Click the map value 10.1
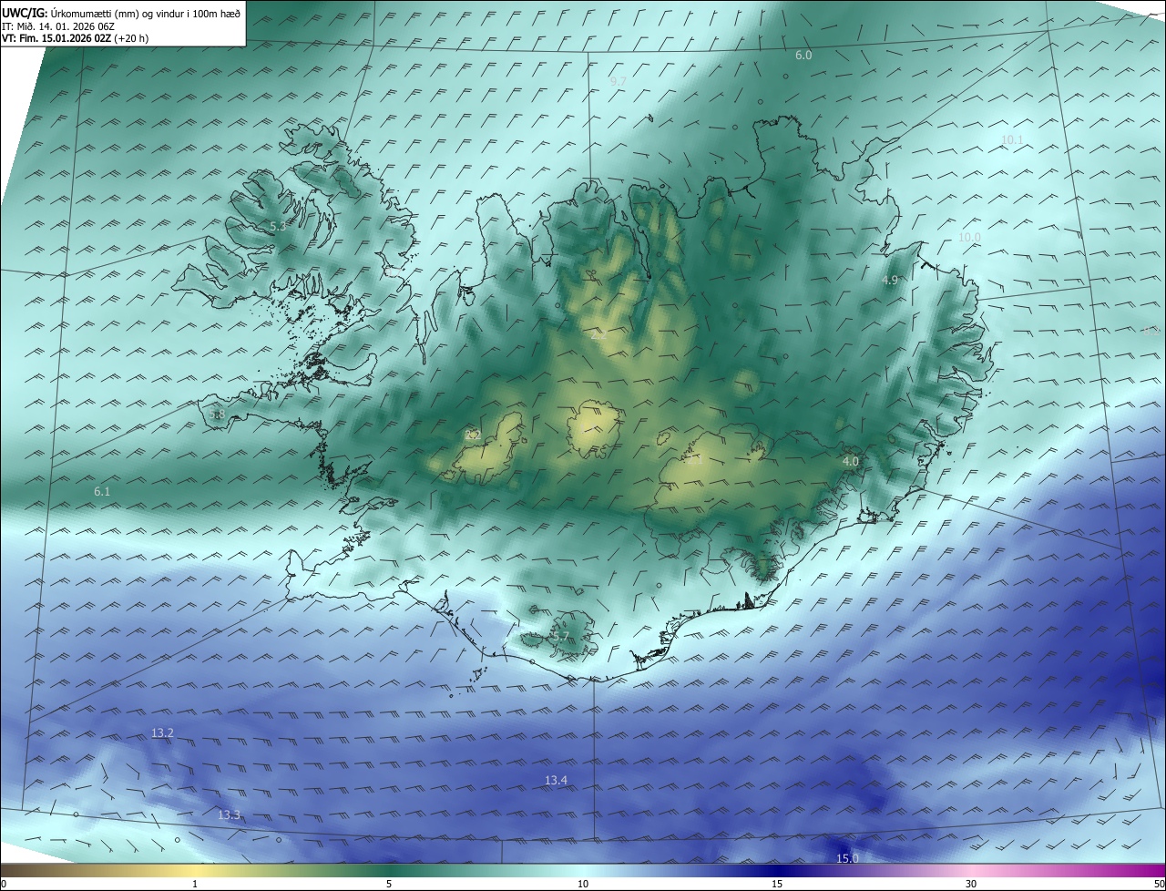Screen dimensions: 1166x891 [1012, 140]
